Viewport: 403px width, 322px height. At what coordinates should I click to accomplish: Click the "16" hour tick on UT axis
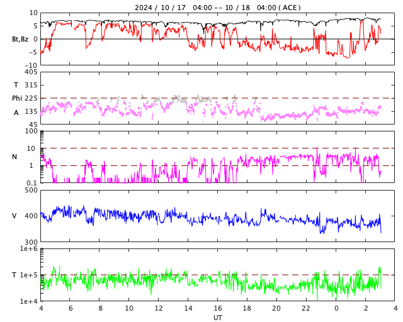click(218, 308)
